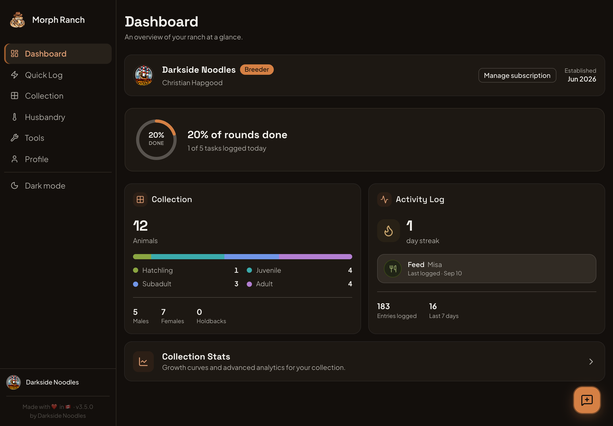Click the Profile person icon

coord(15,159)
